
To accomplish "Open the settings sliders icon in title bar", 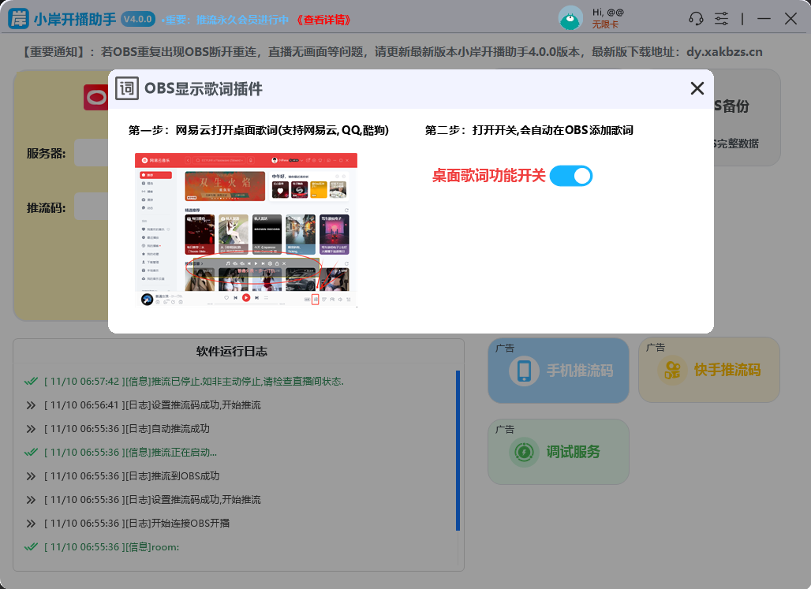I will pos(721,19).
